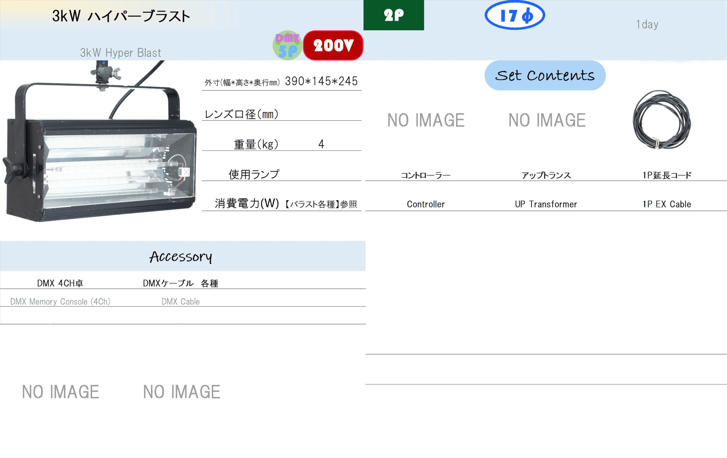Click the 1day label in header
The width and height of the screenshot is (727, 458).
point(647,24)
